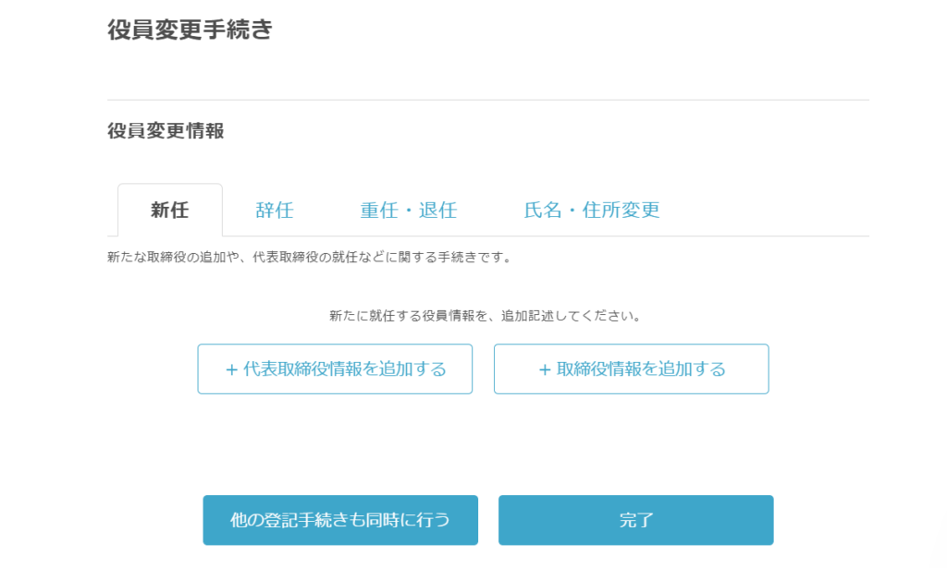Click the description text beginning 新たな取締役の追加や
This screenshot has height=568, width=947.
click(311, 258)
